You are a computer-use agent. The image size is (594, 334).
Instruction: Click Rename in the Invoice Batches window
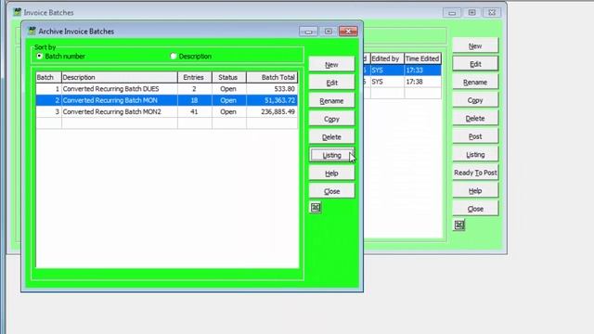point(475,83)
